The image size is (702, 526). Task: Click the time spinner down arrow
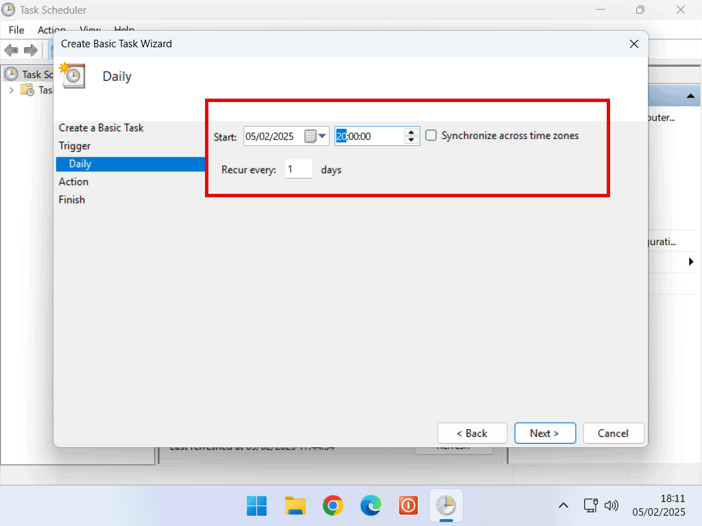pos(411,140)
